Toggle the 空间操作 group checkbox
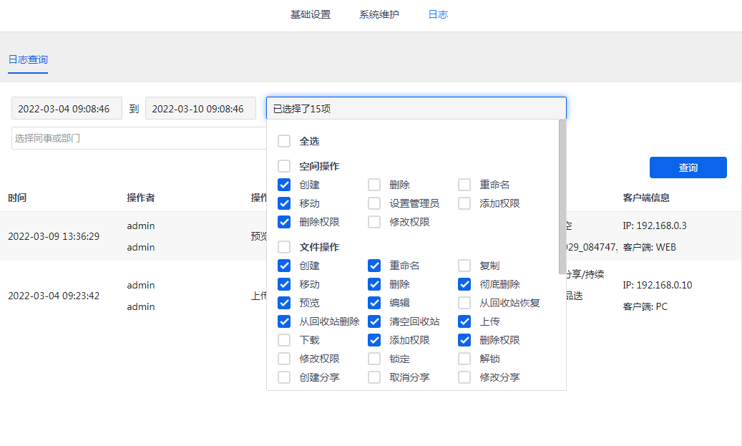Image resolution: width=742 pixels, height=446 pixels. 284,166
